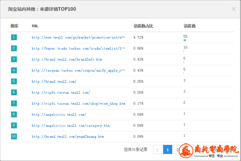Image resolution: width=241 pixels, height=161 pixels.
Task: Click rank badge number 2
Action: coord(14,48)
